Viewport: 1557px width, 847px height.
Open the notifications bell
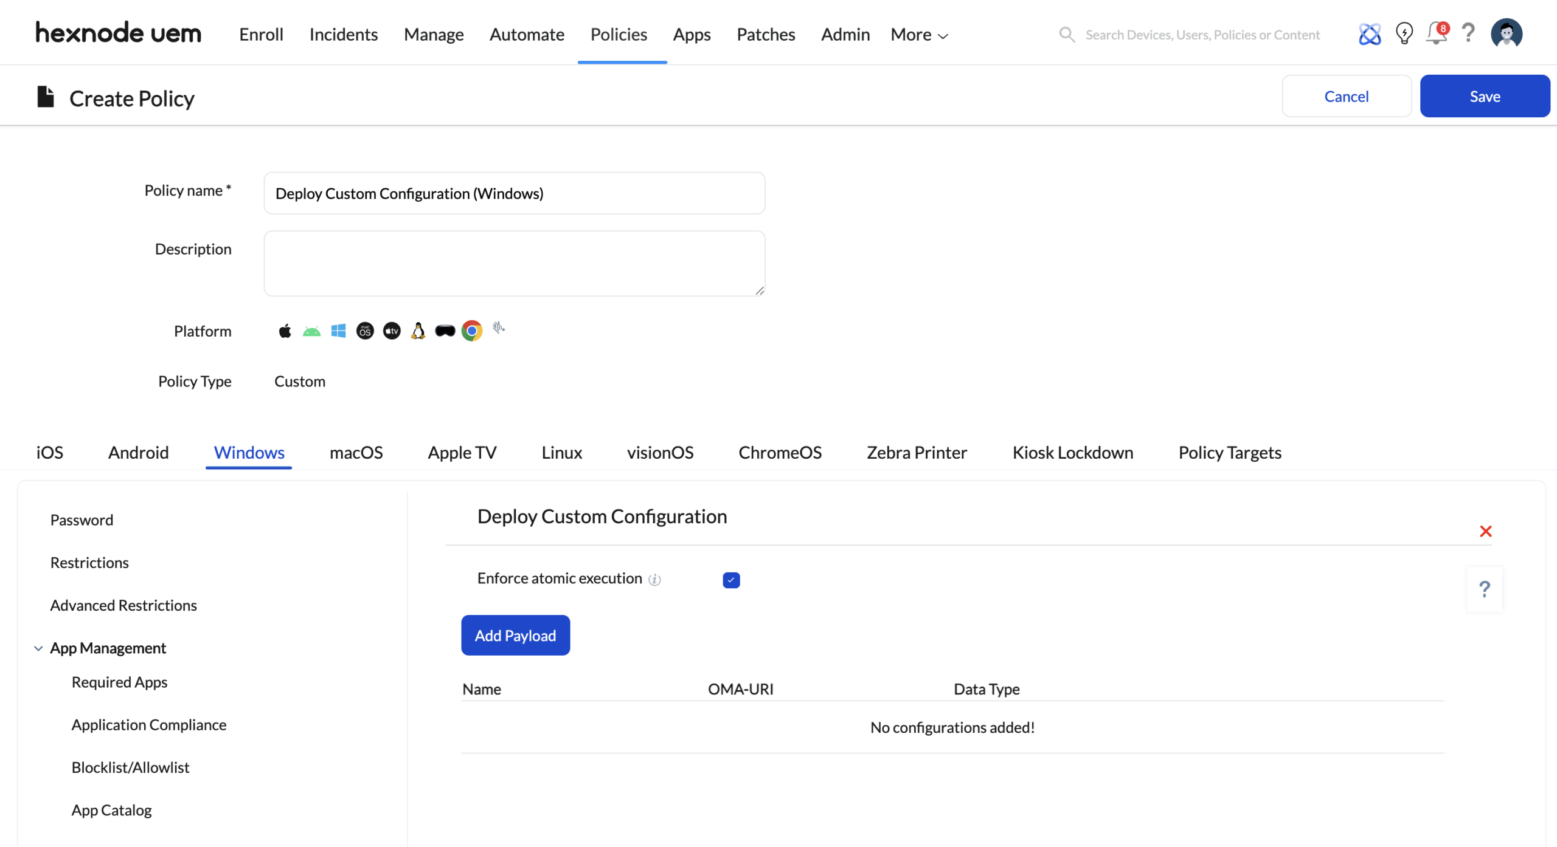coord(1436,34)
